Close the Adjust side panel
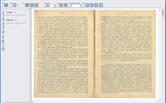Image resolution: width=166 pixels, height=103 pixels. click(x=30, y=9)
